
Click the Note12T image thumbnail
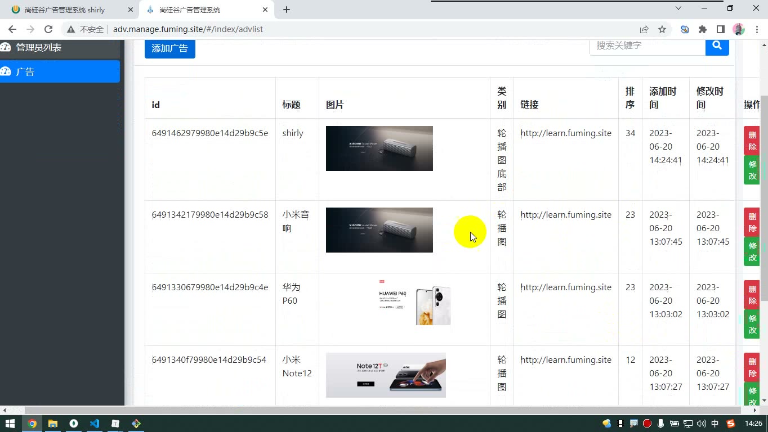point(386,375)
